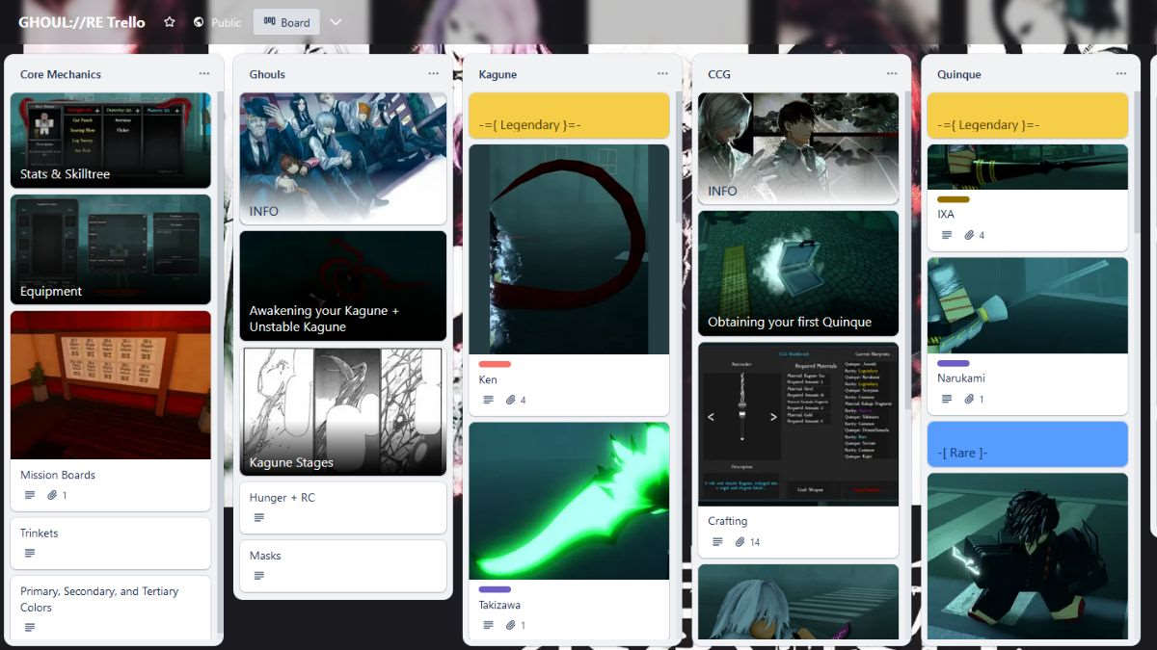
Task: Click the purple label on Takizawa card
Action: pyautogui.click(x=495, y=589)
